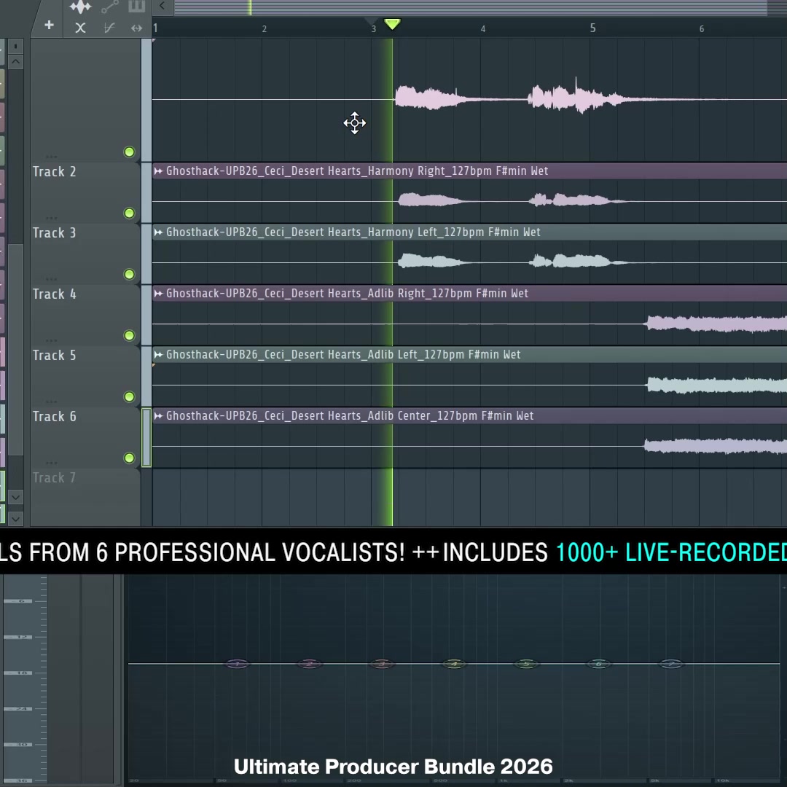The image size is (787, 787).
Task: Mute the top track via its green light
Action: click(x=129, y=152)
